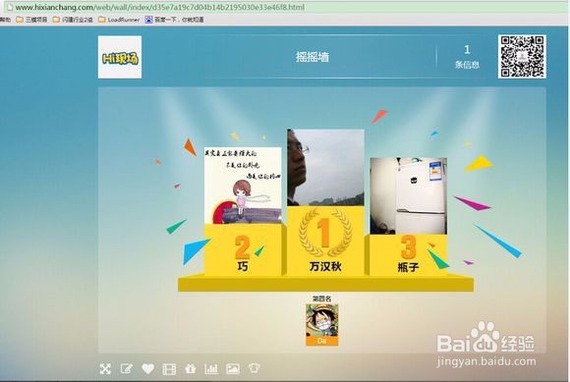This screenshot has height=382, width=570.
Task: Click the name 万汉秋 on podium
Action: 325,266
